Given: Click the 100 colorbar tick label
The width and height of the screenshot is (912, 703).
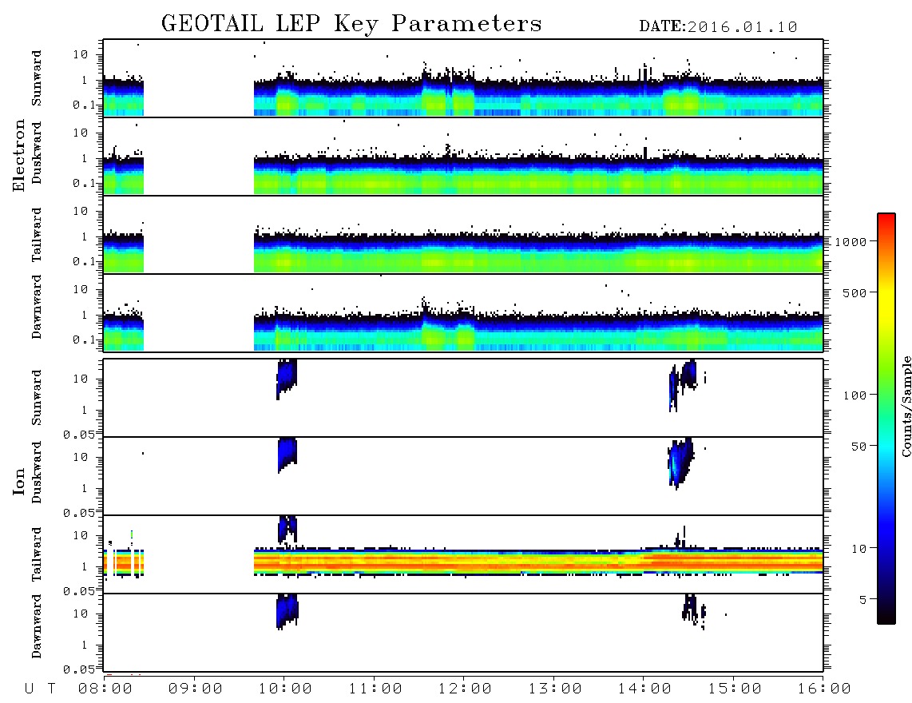Looking at the screenshot, I should pyautogui.click(x=855, y=395).
